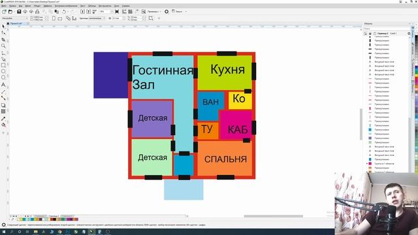Apply the page size to current page only
Image resolution: width=418 pixels, height=235 pixels.
click(74, 18)
